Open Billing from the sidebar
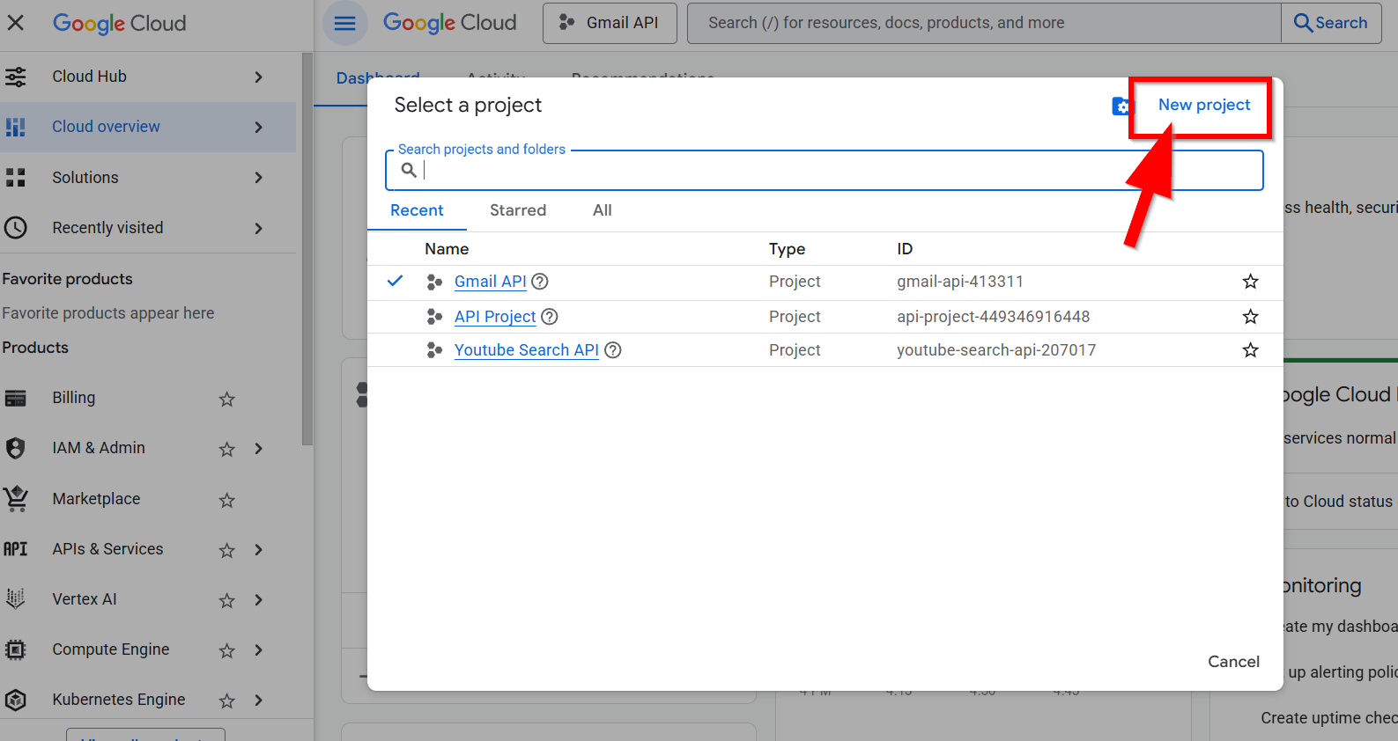The height and width of the screenshot is (741, 1398). 74,398
